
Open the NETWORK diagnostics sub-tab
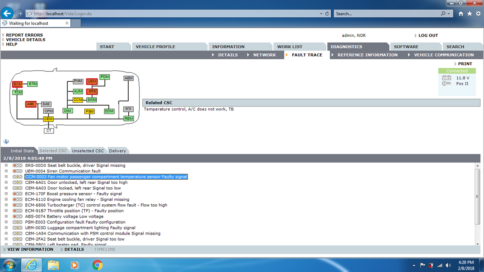[264, 55]
